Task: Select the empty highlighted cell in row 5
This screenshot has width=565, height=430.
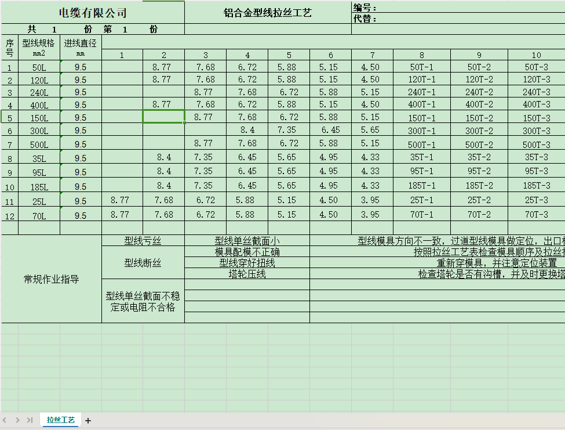Action: 163,117
